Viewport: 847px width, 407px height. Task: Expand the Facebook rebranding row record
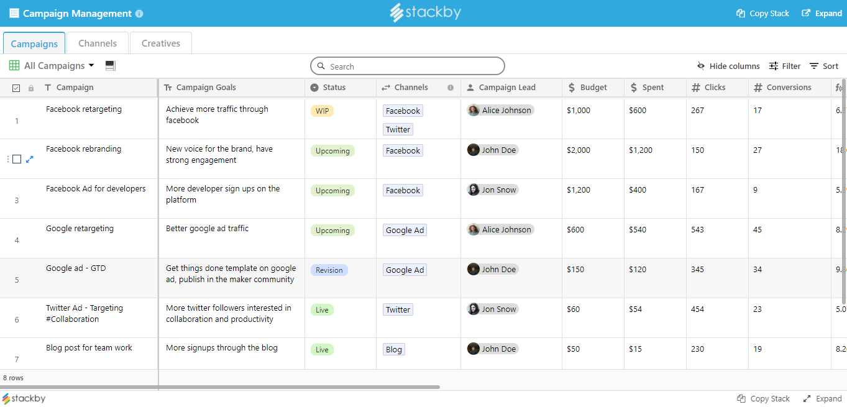point(29,159)
